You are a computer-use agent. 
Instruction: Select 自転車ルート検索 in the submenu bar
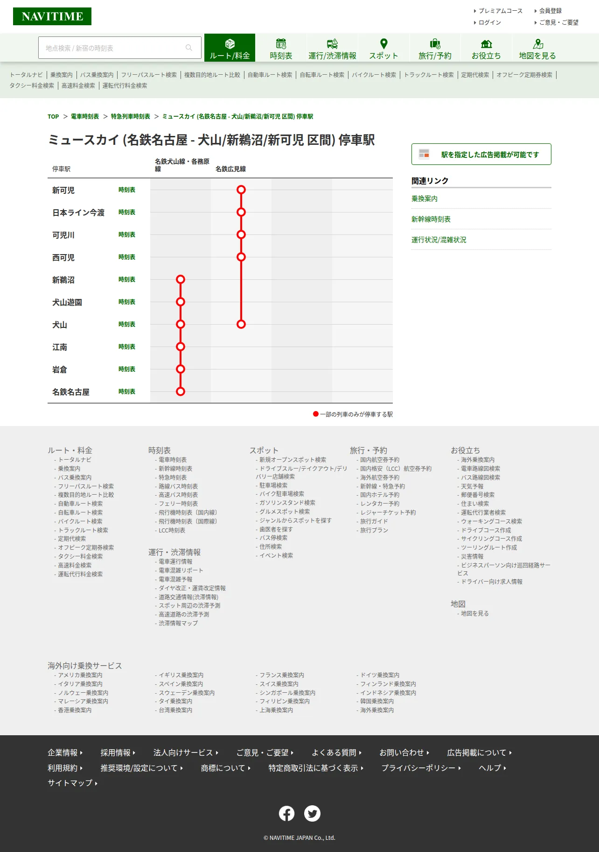[x=322, y=75]
